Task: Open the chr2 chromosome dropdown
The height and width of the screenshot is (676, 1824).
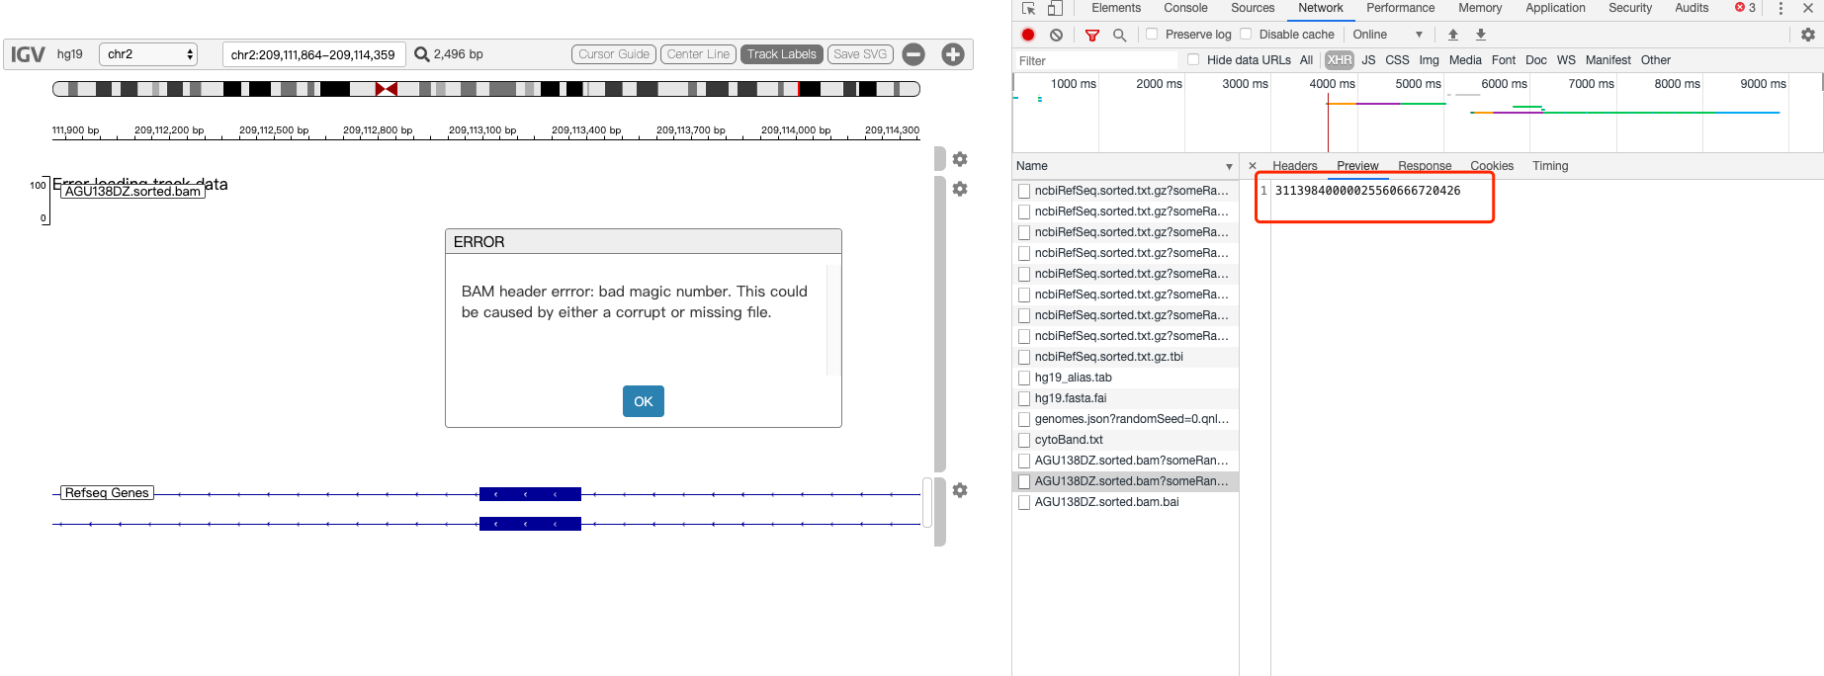Action: [x=148, y=54]
